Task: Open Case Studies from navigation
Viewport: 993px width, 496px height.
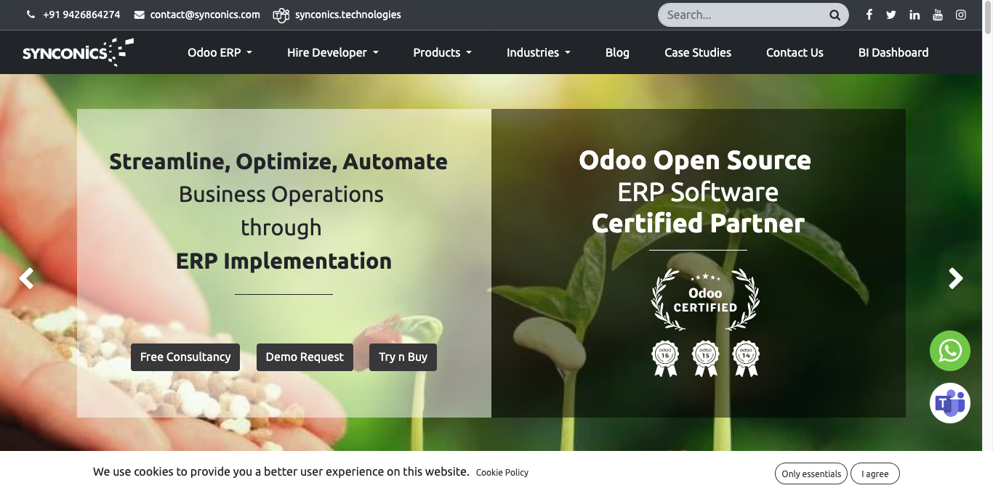Action: [x=697, y=52]
